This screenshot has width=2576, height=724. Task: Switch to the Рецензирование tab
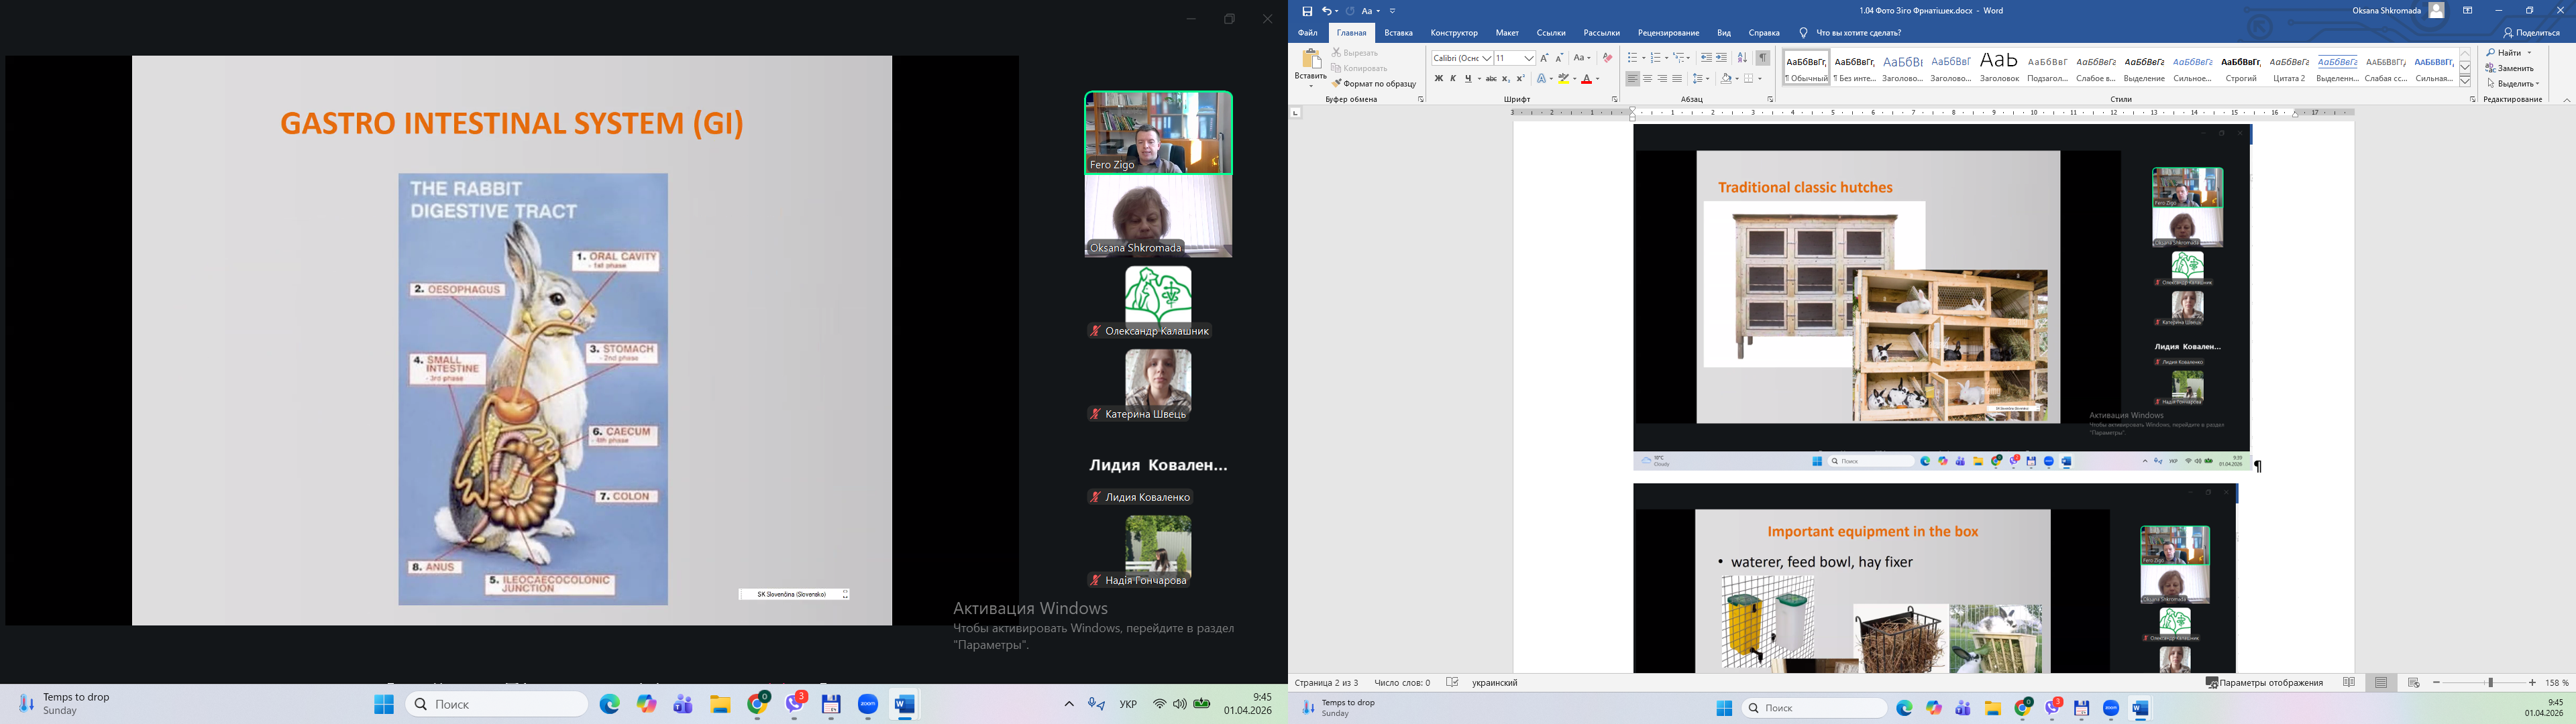1668,33
